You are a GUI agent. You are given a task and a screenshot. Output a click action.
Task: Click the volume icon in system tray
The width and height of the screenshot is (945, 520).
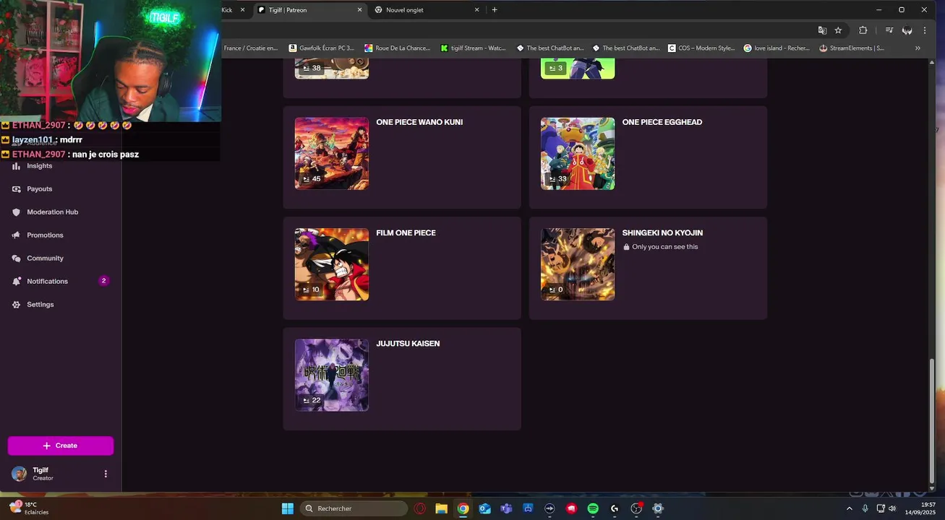tap(892, 508)
